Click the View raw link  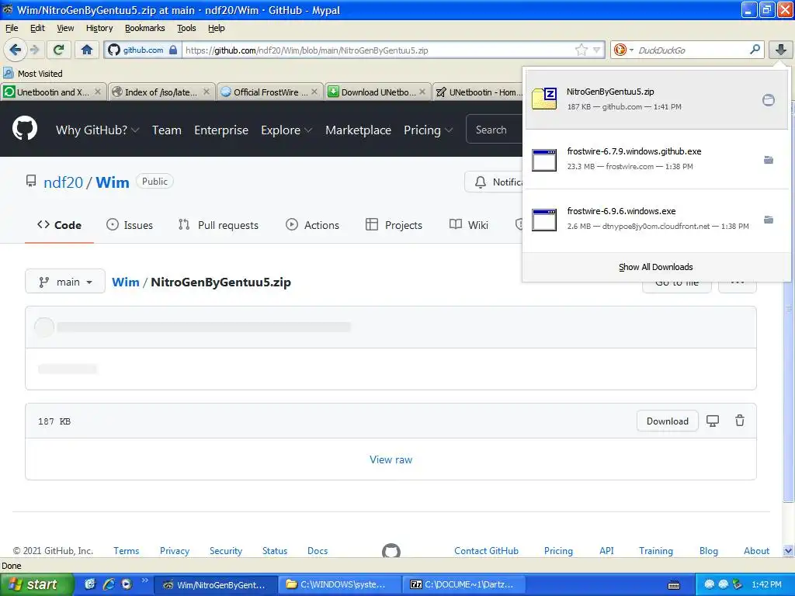coord(391,459)
